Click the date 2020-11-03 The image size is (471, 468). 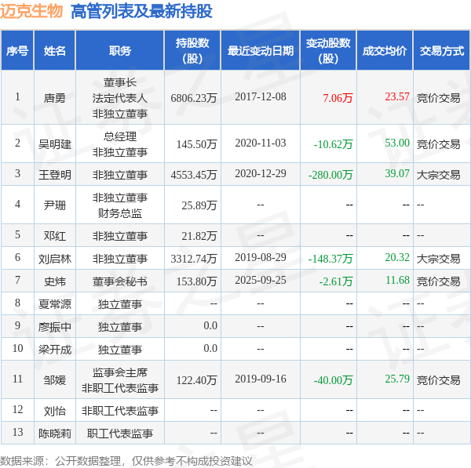point(261,143)
